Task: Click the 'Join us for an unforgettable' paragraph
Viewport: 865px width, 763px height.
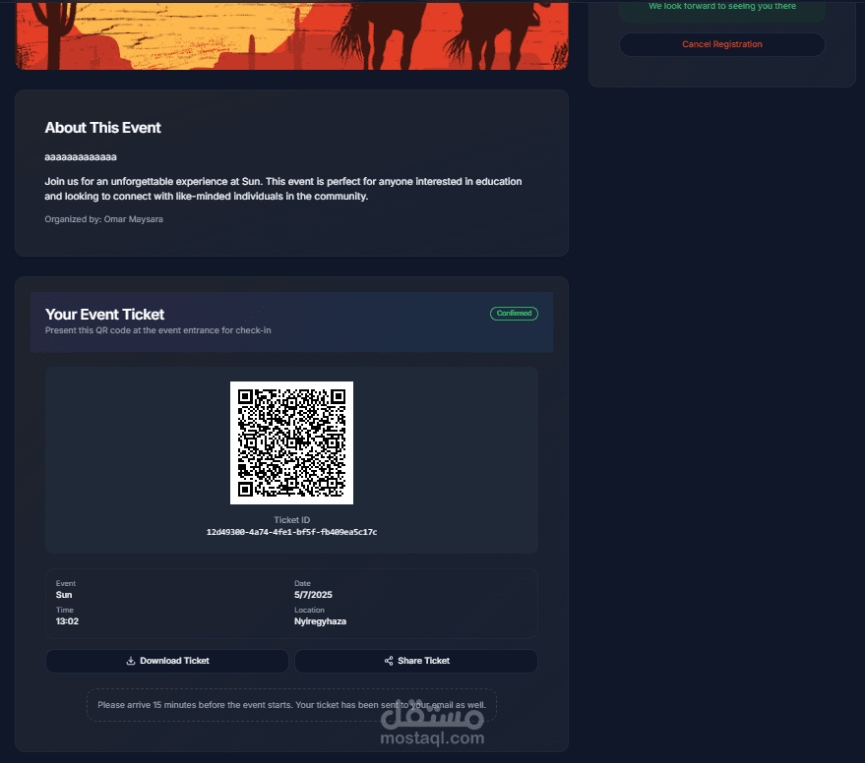Action: (x=283, y=189)
